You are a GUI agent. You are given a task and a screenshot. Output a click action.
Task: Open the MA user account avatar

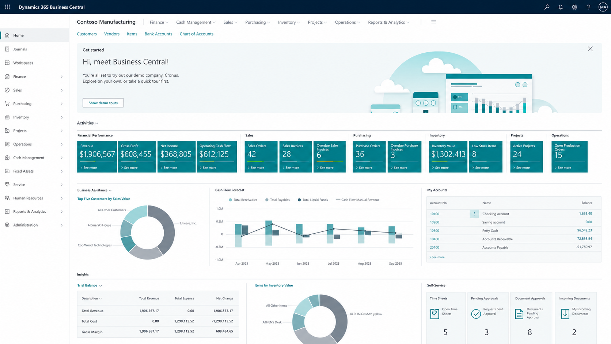pos(603,7)
